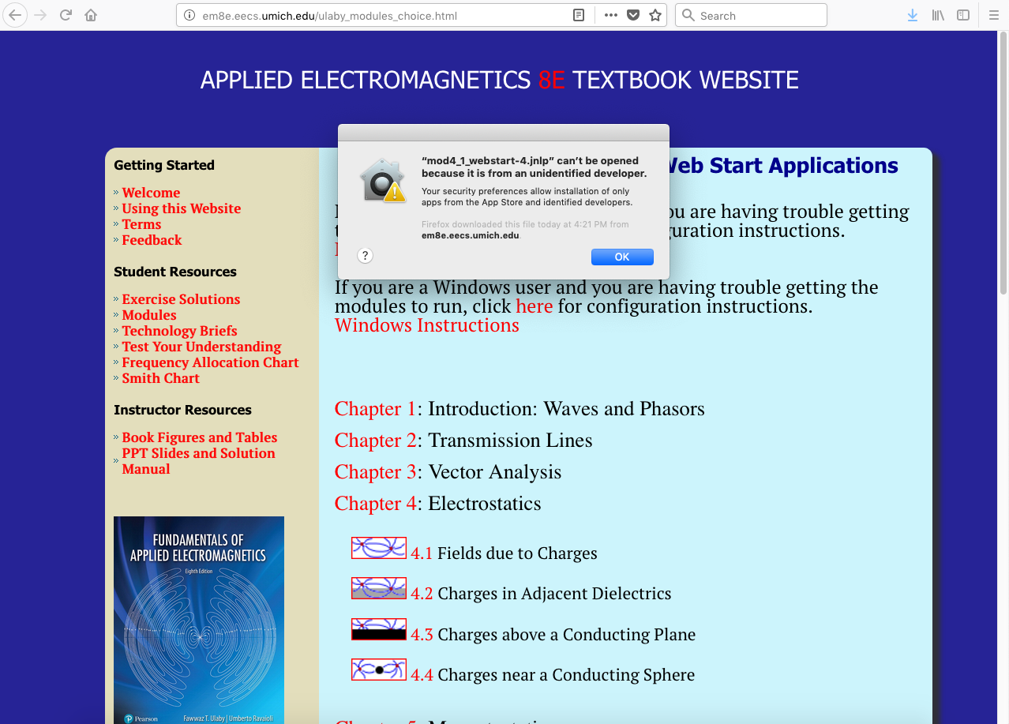This screenshot has height=724, width=1009.
Task: Click the 'here' link for Windows configuration
Action: point(535,306)
